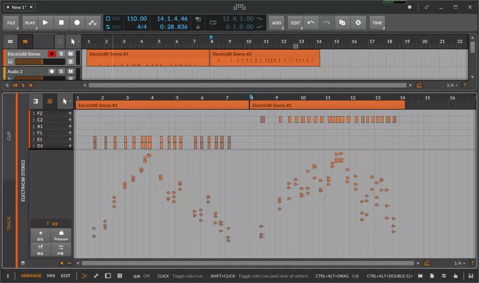
Task: Open Electric88 Stereo track automation lane button
Action: click(71, 62)
